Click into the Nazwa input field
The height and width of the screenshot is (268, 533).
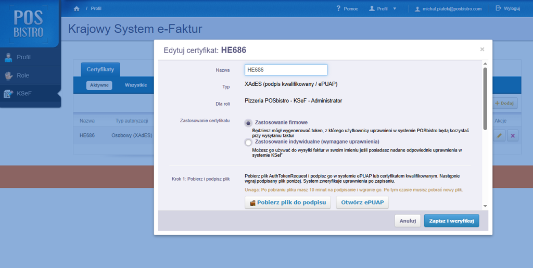[x=286, y=70]
